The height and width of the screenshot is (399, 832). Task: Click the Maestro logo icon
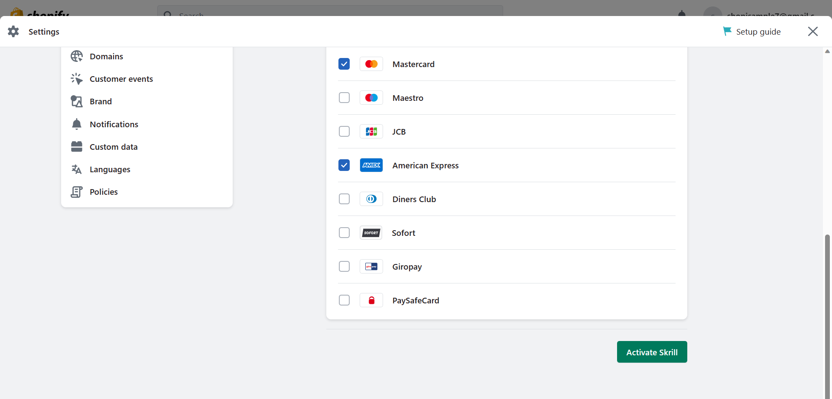click(371, 98)
